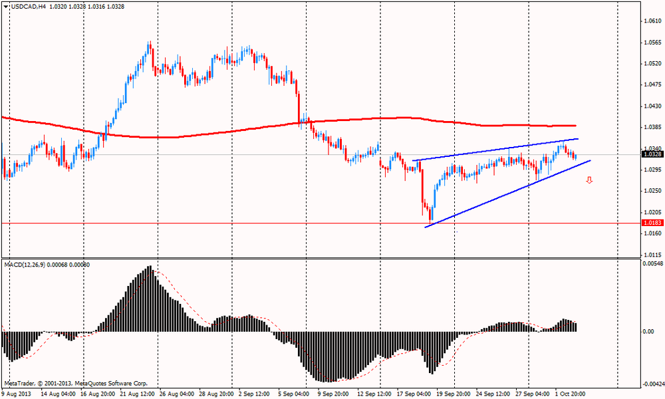Click the 12 Sep 12:00 time label

coord(374,394)
